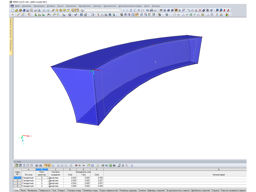Switch to the Сечения table tab
256x192 pixels.
click(x=142, y=190)
